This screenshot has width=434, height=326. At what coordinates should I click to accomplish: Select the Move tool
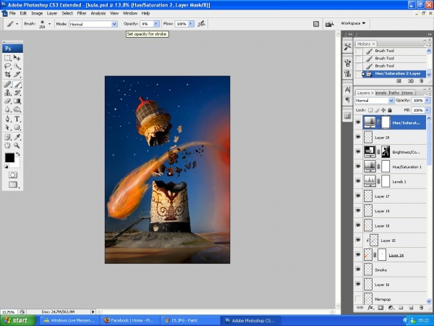click(17, 58)
